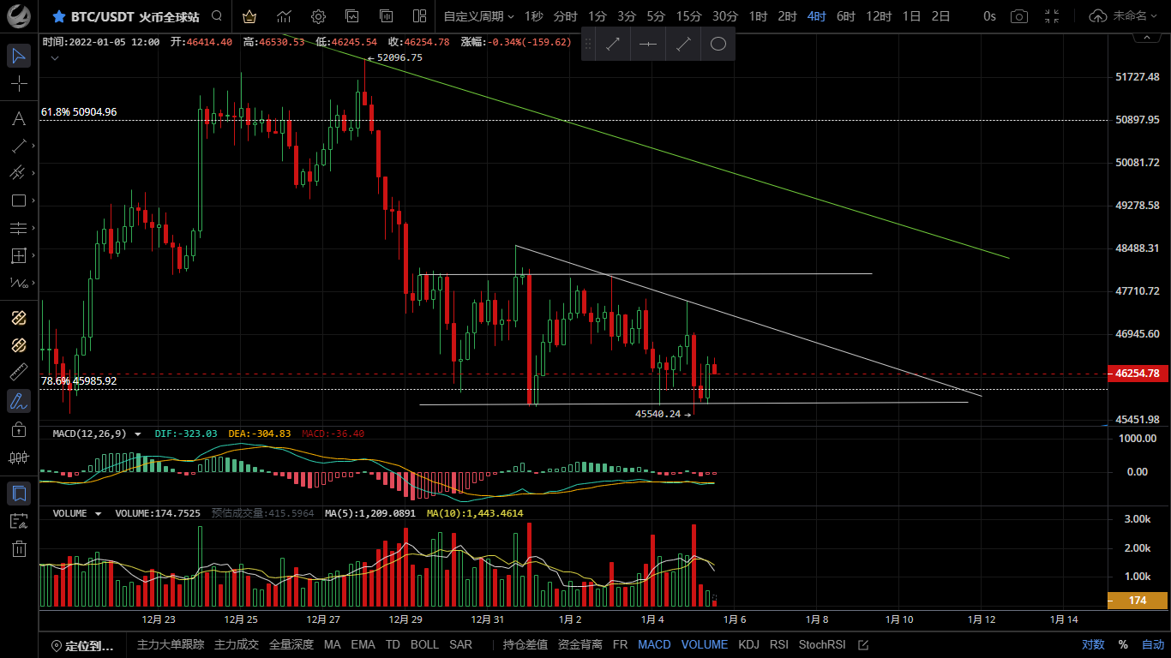
Task: Select the cursor pointer tool in the sidebar
Action: pyautogui.click(x=19, y=57)
